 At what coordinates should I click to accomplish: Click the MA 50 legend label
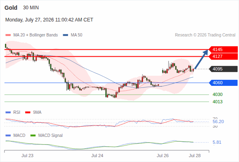click(77, 35)
